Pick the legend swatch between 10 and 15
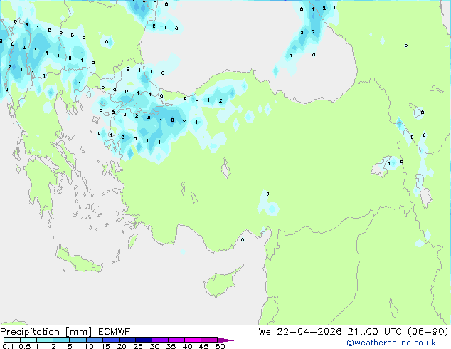 94,340
